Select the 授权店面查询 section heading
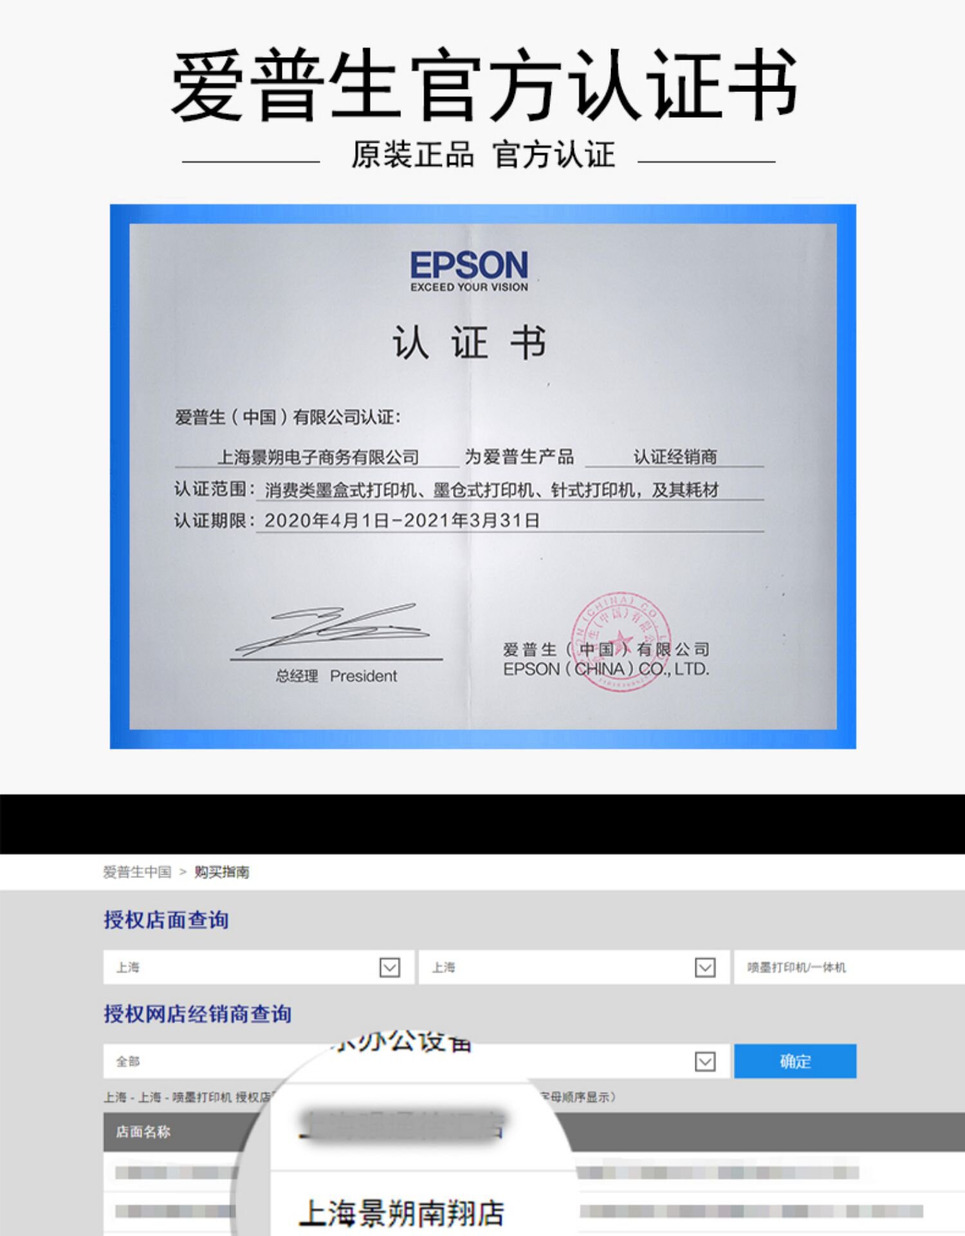The height and width of the screenshot is (1236, 965). [166, 920]
